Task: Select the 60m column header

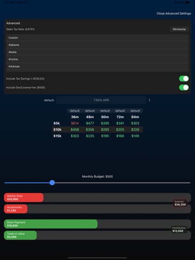Action: tap(105, 117)
